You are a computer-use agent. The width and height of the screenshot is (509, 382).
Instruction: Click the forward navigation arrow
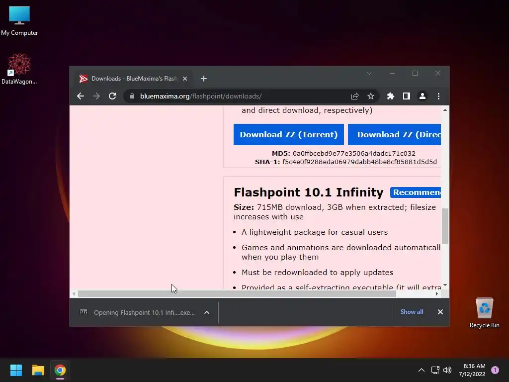[96, 96]
